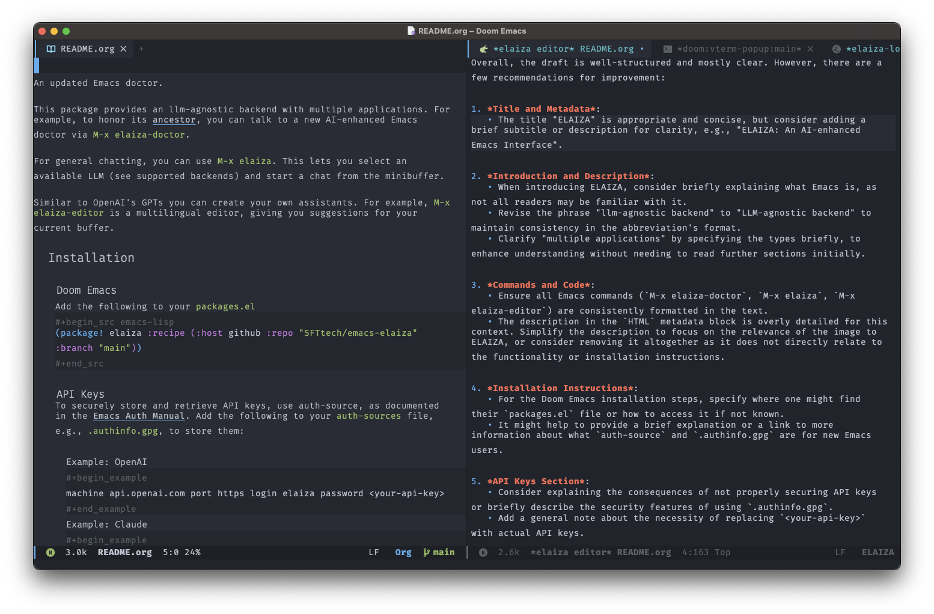This screenshot has height=614, width=934.
Task: Click the ELAIZA mode indicator in right modeline
Action: point(878,552)
